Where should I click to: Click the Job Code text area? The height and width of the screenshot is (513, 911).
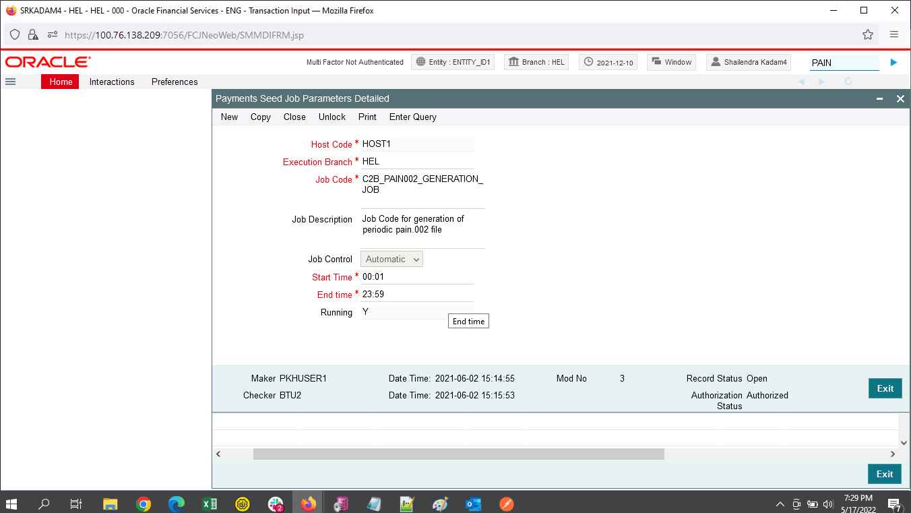(x=422, y=189)
